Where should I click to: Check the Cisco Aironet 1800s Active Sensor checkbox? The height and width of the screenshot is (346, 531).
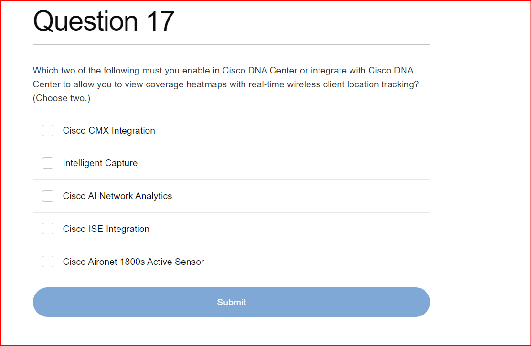[47, 262]
